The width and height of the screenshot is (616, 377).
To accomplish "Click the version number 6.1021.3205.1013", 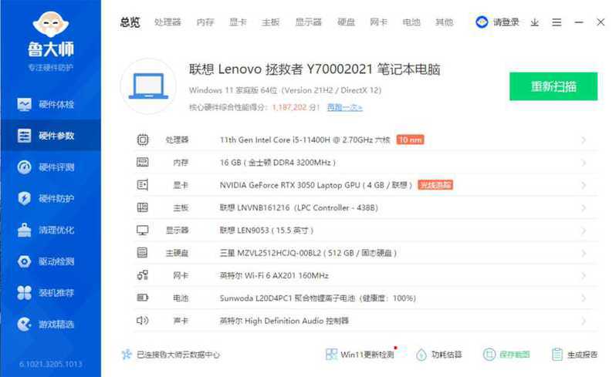I will click(51, 364).
